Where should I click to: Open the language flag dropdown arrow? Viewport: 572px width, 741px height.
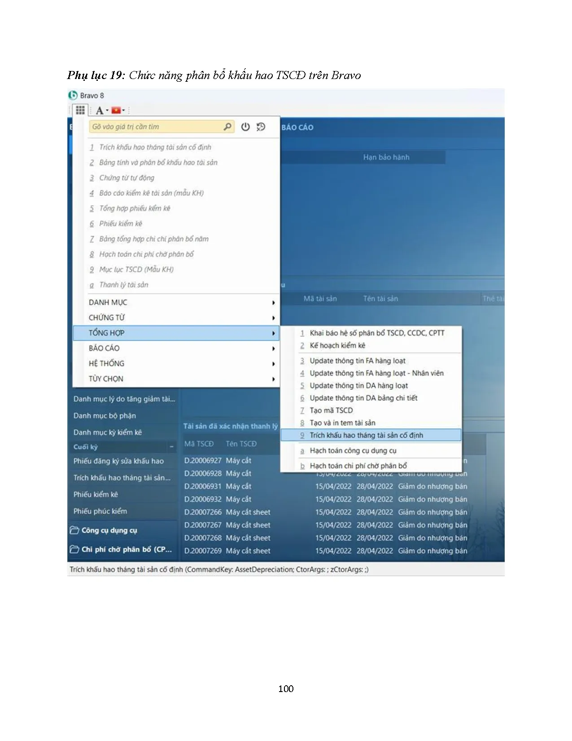124,110
